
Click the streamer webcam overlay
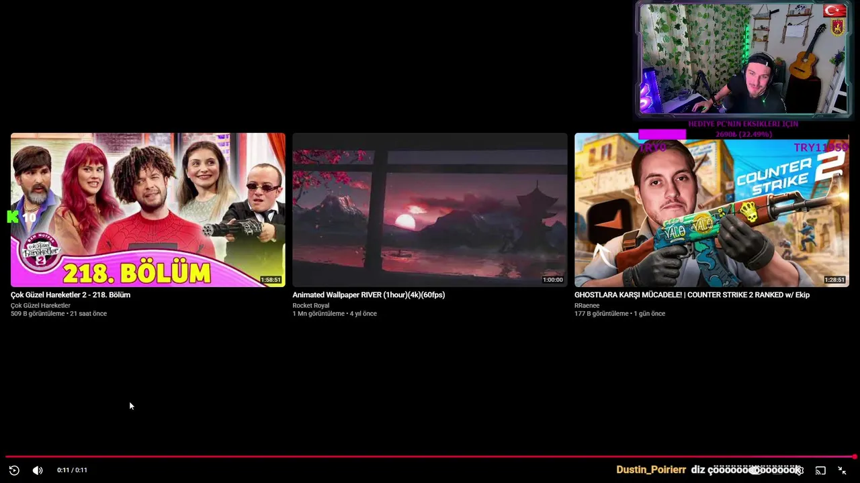(x=744, y=59)
